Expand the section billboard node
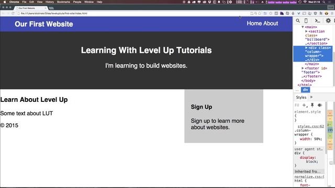 coord(306,31)
